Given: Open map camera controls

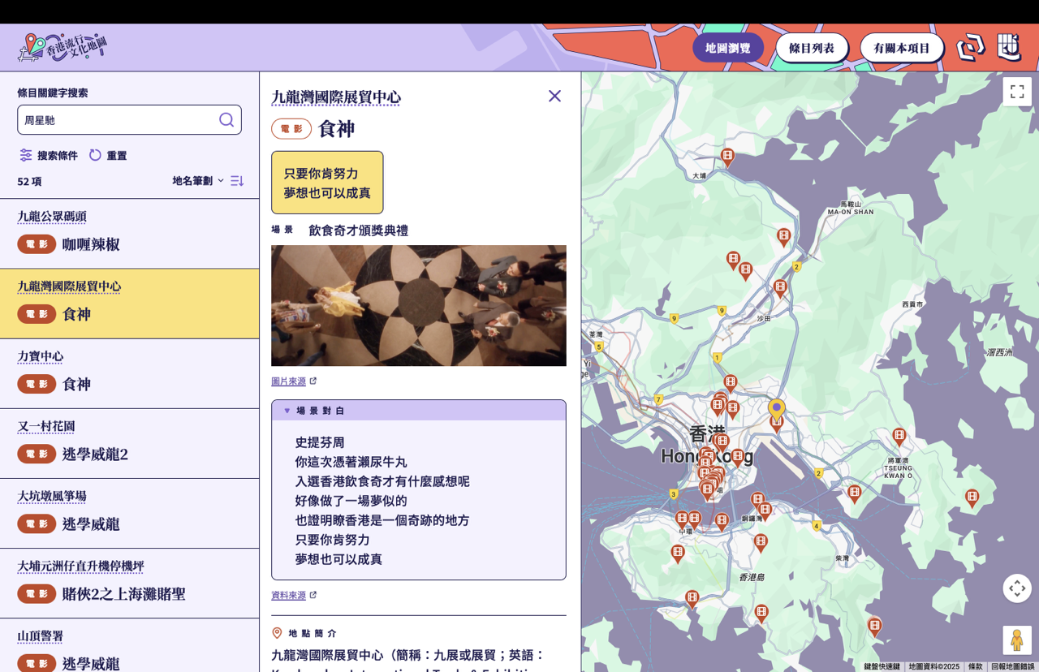Looking at the screenshot, I should (x=1016, y=588).
